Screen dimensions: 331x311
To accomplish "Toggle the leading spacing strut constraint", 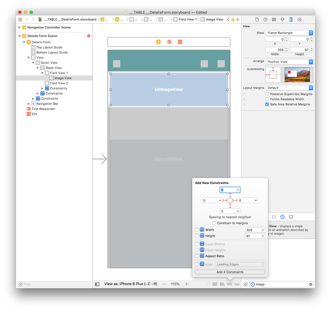I will coord(225,200).
